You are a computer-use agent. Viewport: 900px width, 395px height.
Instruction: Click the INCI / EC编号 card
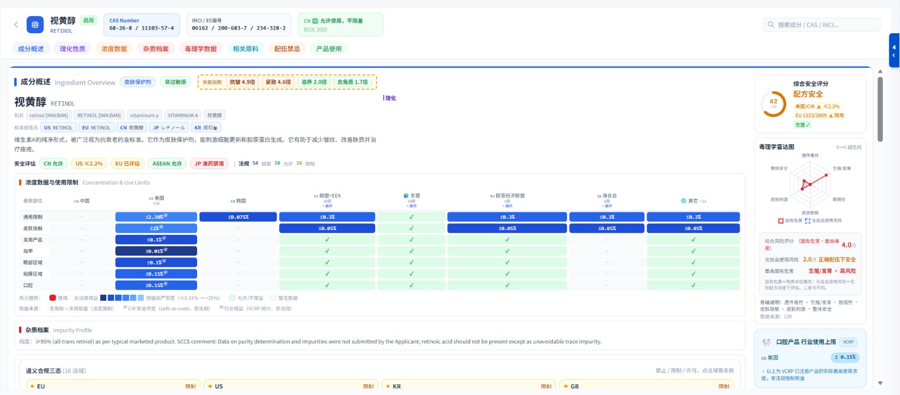pyautogui.click(x=239, y=24)
